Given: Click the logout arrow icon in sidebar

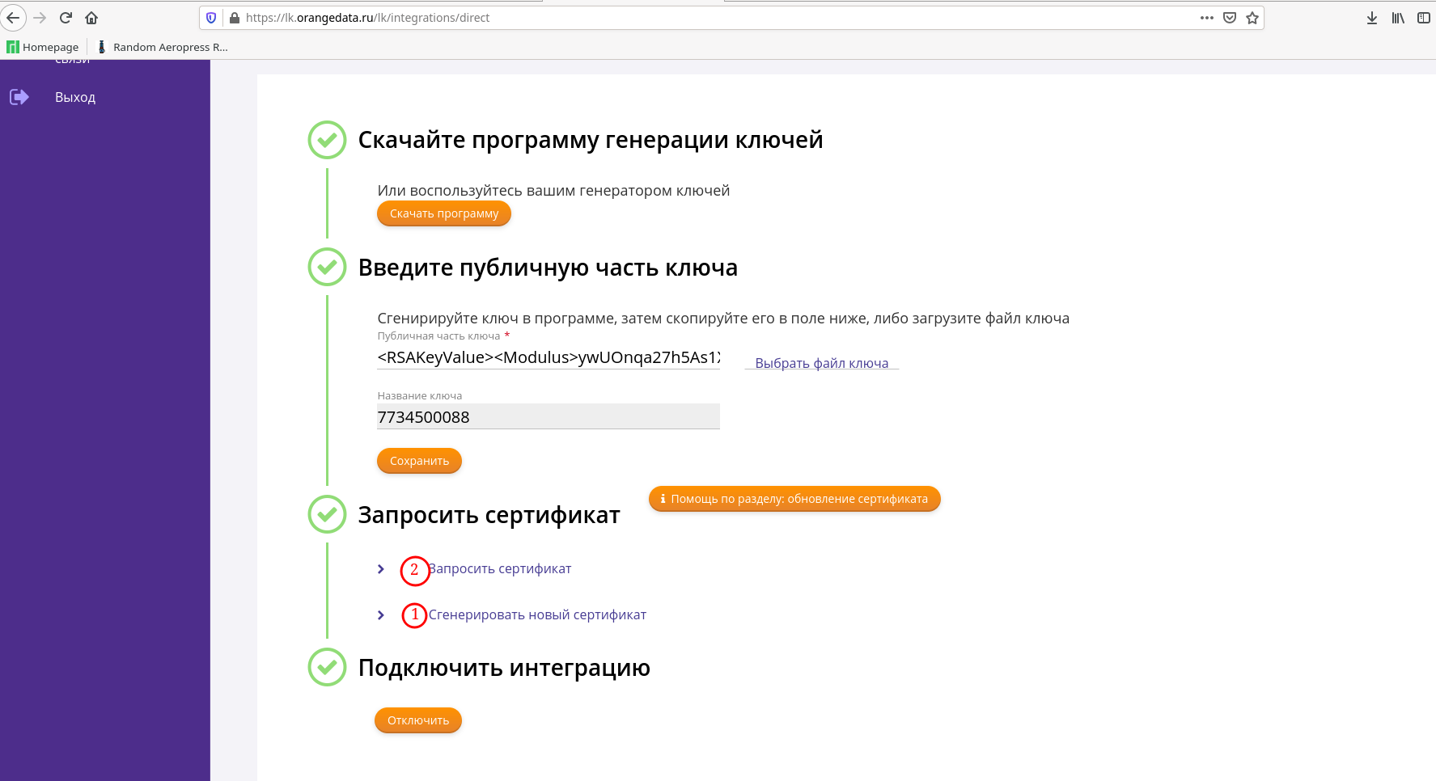Looking at the screenshot, I should pos(19,97).
